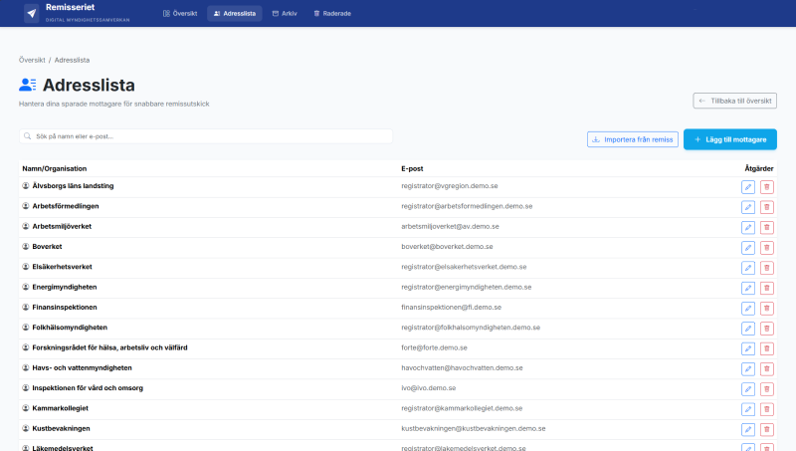Edit the Älvsborgs läns landsting entry
Image resolution: width=796 pixels, height=451 pixels.
(748, 186)
